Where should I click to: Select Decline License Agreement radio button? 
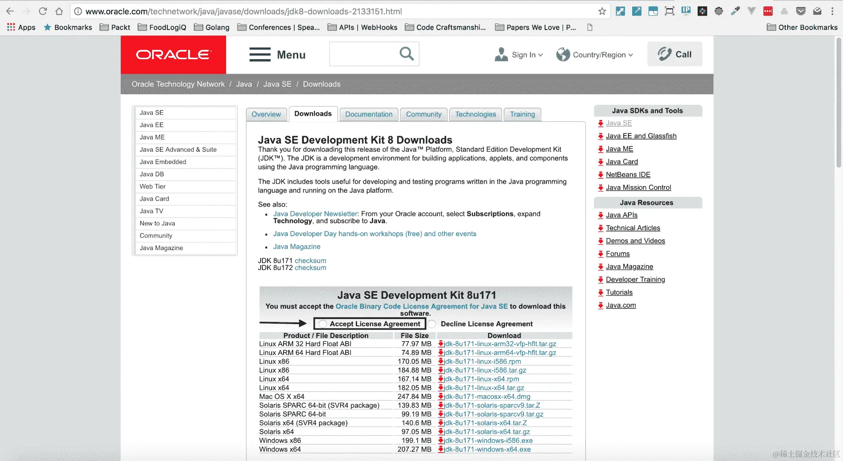(432, 324)
